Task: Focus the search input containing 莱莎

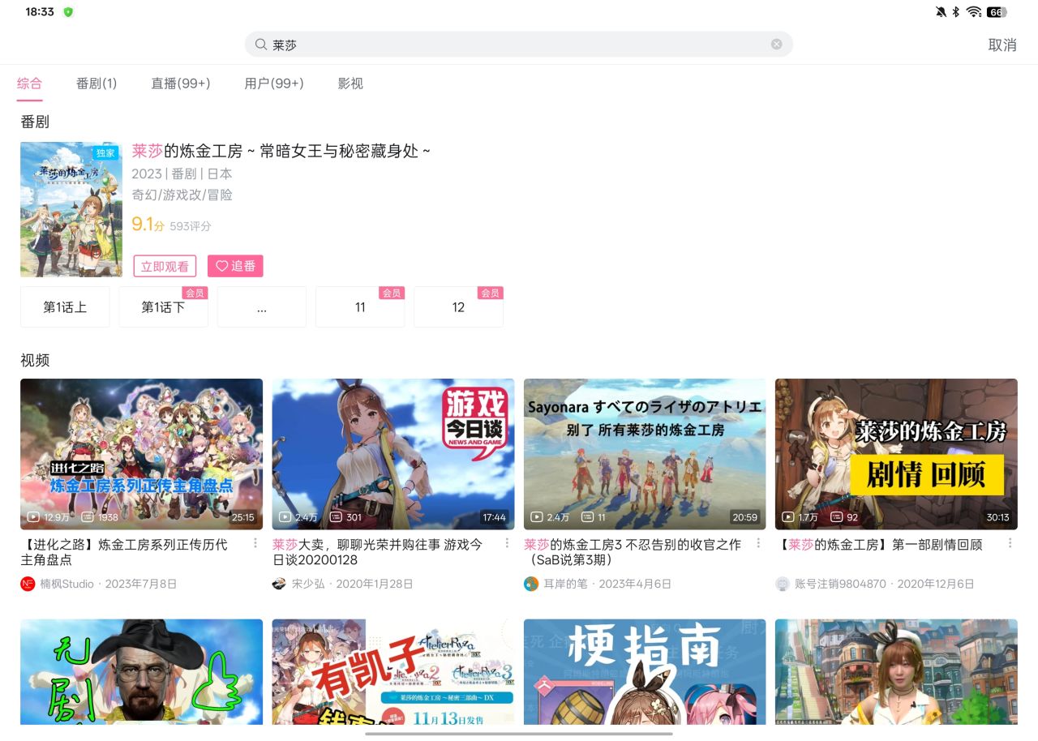Action: 519,45
